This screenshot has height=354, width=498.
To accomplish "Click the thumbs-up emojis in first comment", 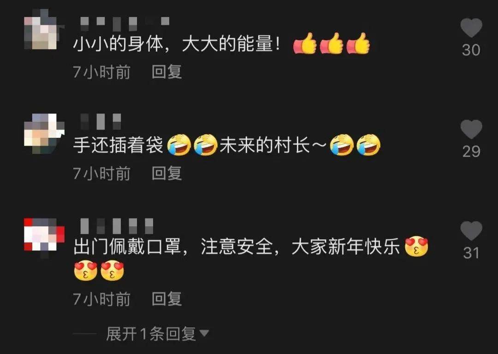I will click(331, 43).
